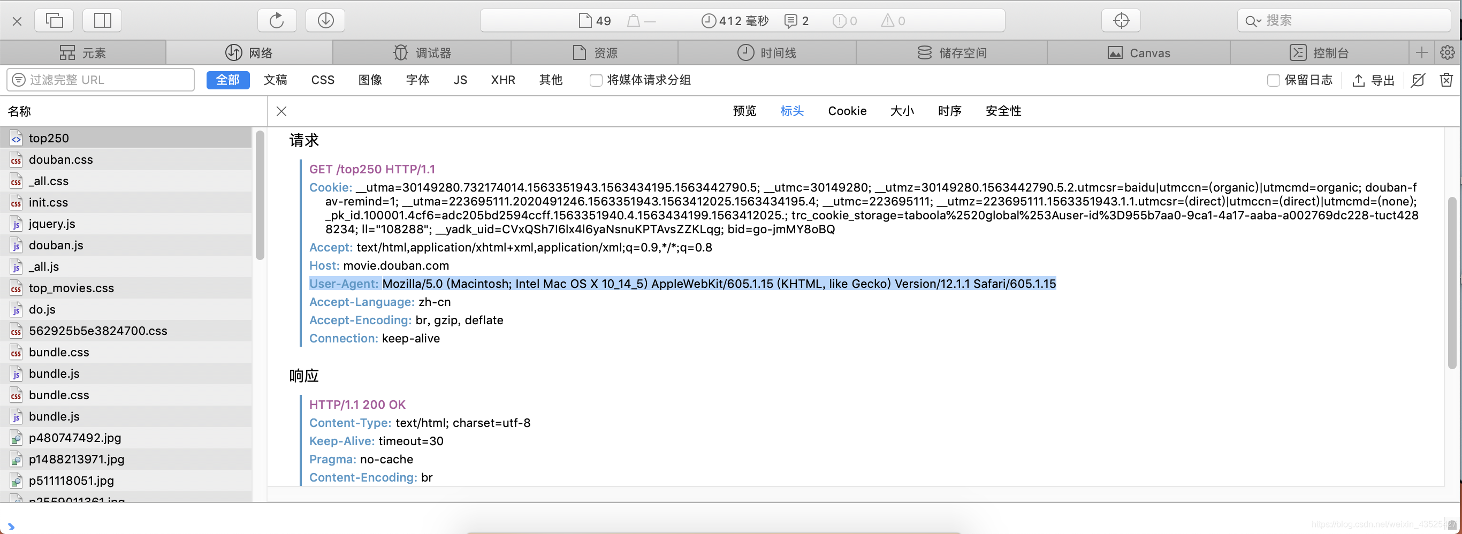Switch to the Cookie detail tab
The height and width of the screenshot is (534, 1462).
pyautogui.click(x=847, y=111)
